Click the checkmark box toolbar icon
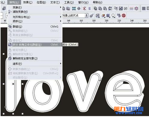This screenshot has width=149, height=117. click(121, 8)
